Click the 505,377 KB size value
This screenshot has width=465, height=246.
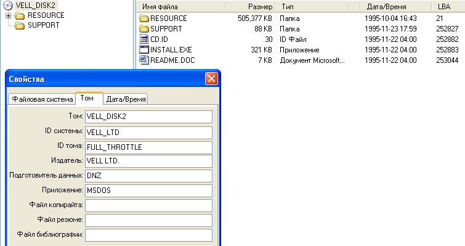pos(255,18)
